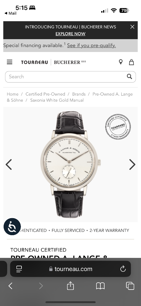Return to Mail app from status bar
Screen dimensions: 141x306
tap(10, 13)
